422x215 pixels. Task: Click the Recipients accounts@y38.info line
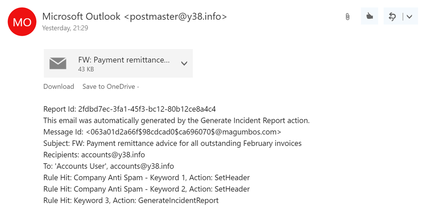(94, 155)
